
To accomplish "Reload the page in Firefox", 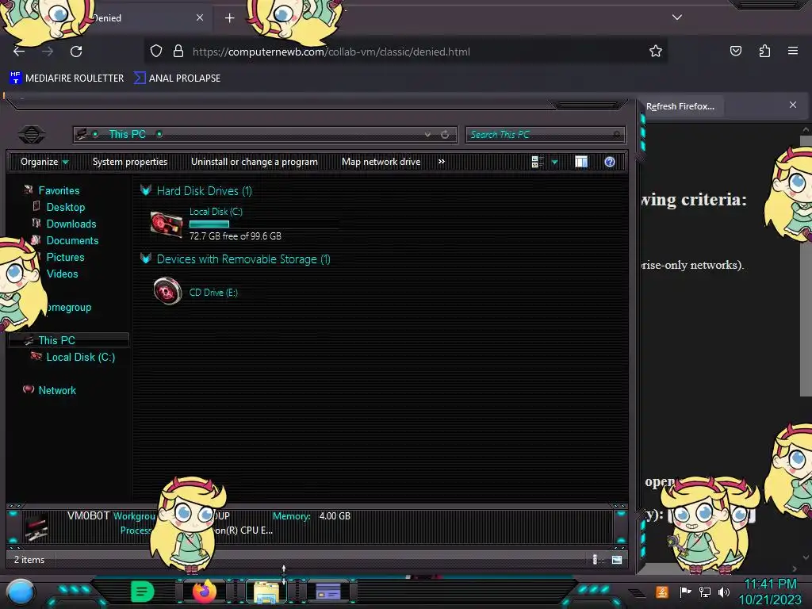I will click(76, 52).
